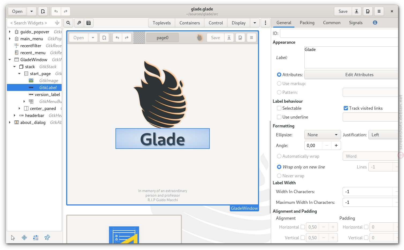Select the margin edit mode tool

[x=36, y=238]
